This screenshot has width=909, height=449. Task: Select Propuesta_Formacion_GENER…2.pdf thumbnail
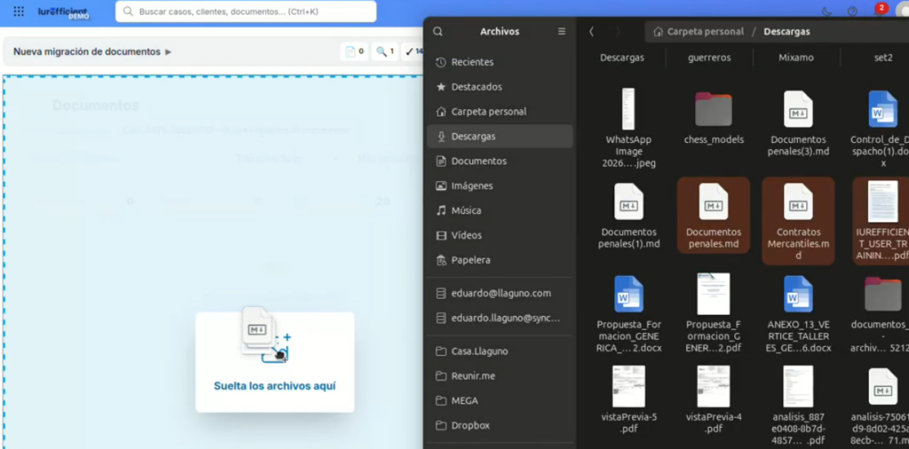click(714, 295)
